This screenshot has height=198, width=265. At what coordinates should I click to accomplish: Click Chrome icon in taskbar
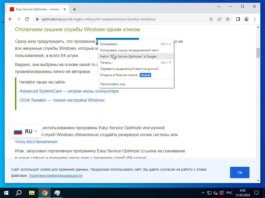point(44,193)
